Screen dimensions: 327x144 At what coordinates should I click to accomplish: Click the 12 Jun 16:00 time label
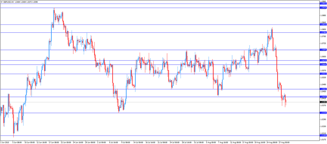(x=42, y=143)
